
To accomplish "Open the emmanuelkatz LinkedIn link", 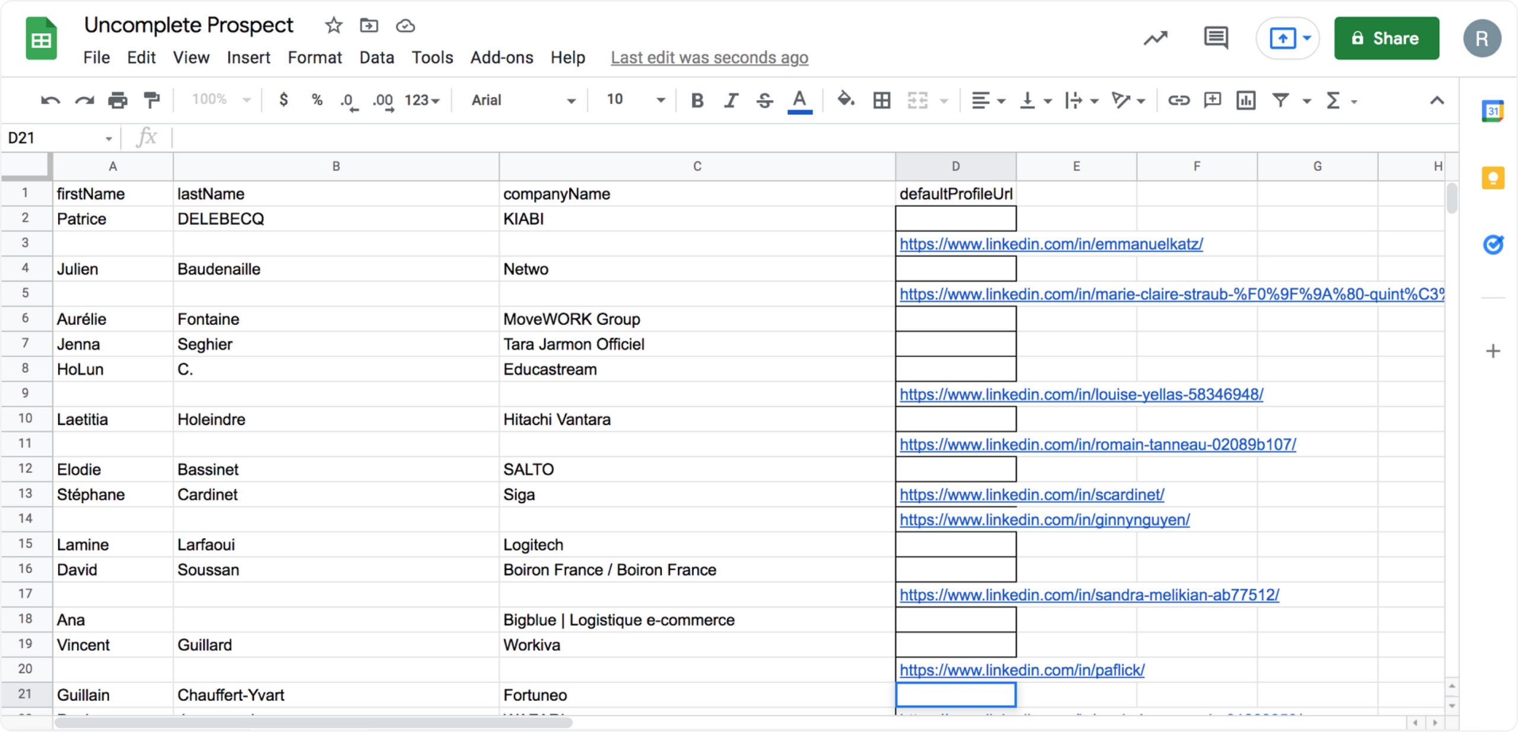I will click(1051, 244).
